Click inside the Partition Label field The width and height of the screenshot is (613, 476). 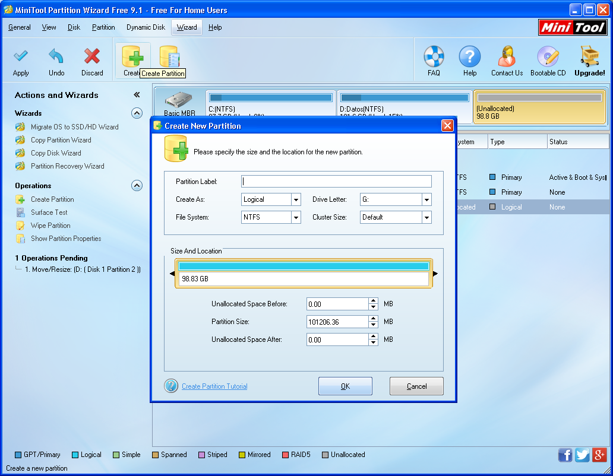coord(336,181)
